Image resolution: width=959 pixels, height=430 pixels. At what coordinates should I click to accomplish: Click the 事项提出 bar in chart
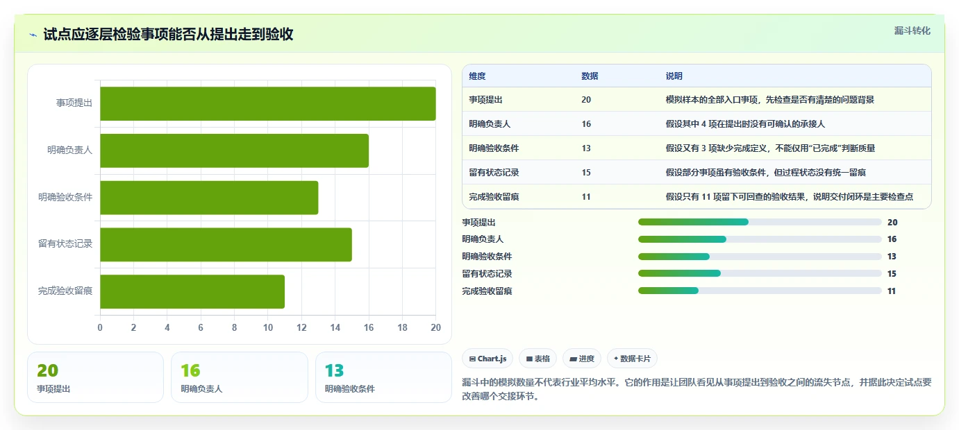(x=268, y=103)
